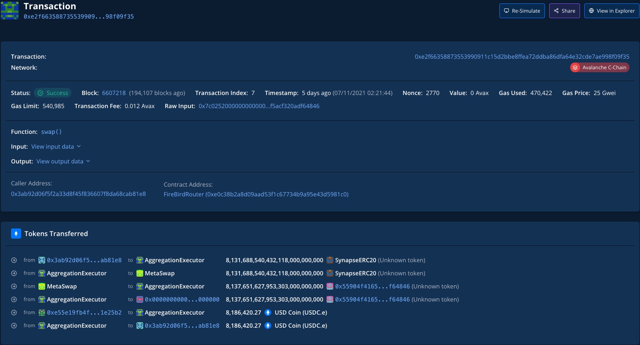Open sender address 0x3ab92d06f5...ab81e8 in first row
640x345 pixels.
tap(84, 260)
